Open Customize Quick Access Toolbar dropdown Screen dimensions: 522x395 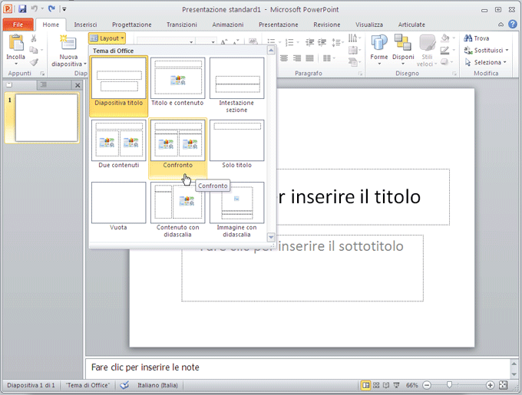[64, 9]
